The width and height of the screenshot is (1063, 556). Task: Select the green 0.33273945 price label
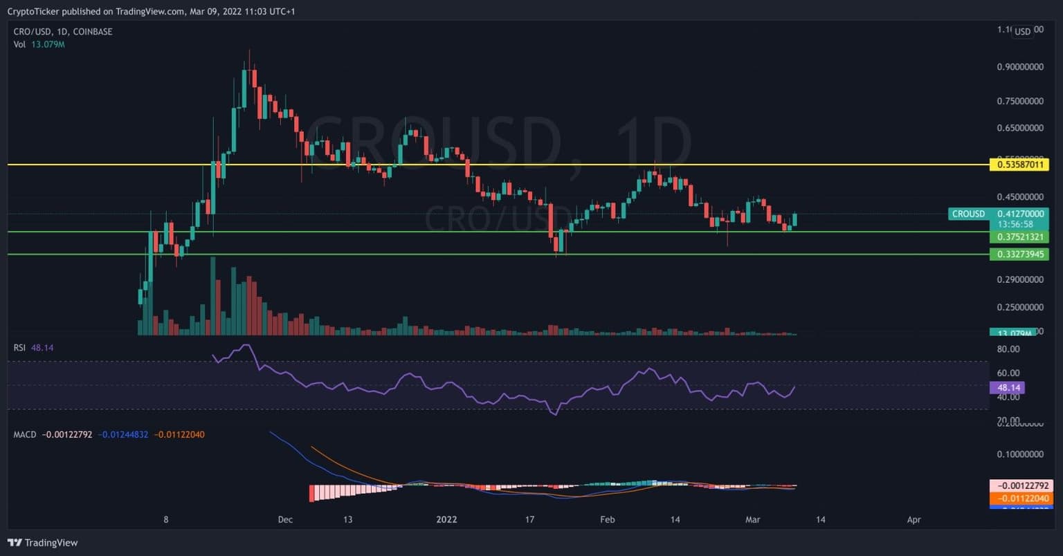pyautogui.click(x=1019, y=254)
